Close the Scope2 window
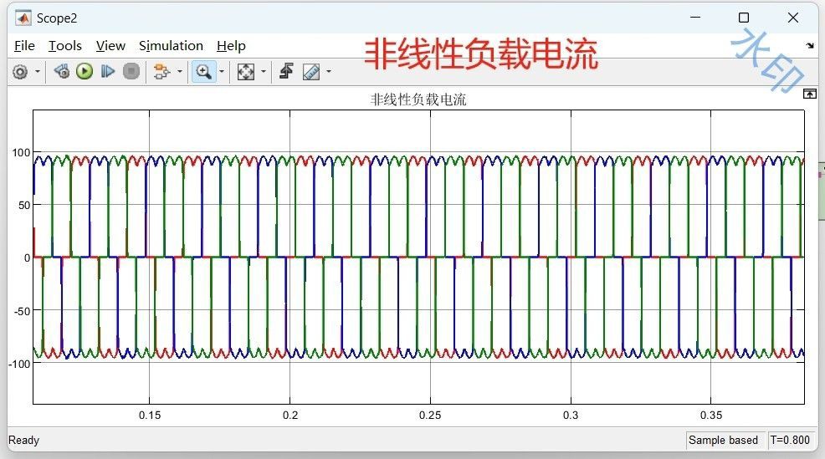 (x=793, y=18)
